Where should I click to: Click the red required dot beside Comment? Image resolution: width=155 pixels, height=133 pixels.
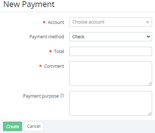[x=40, y=66]
